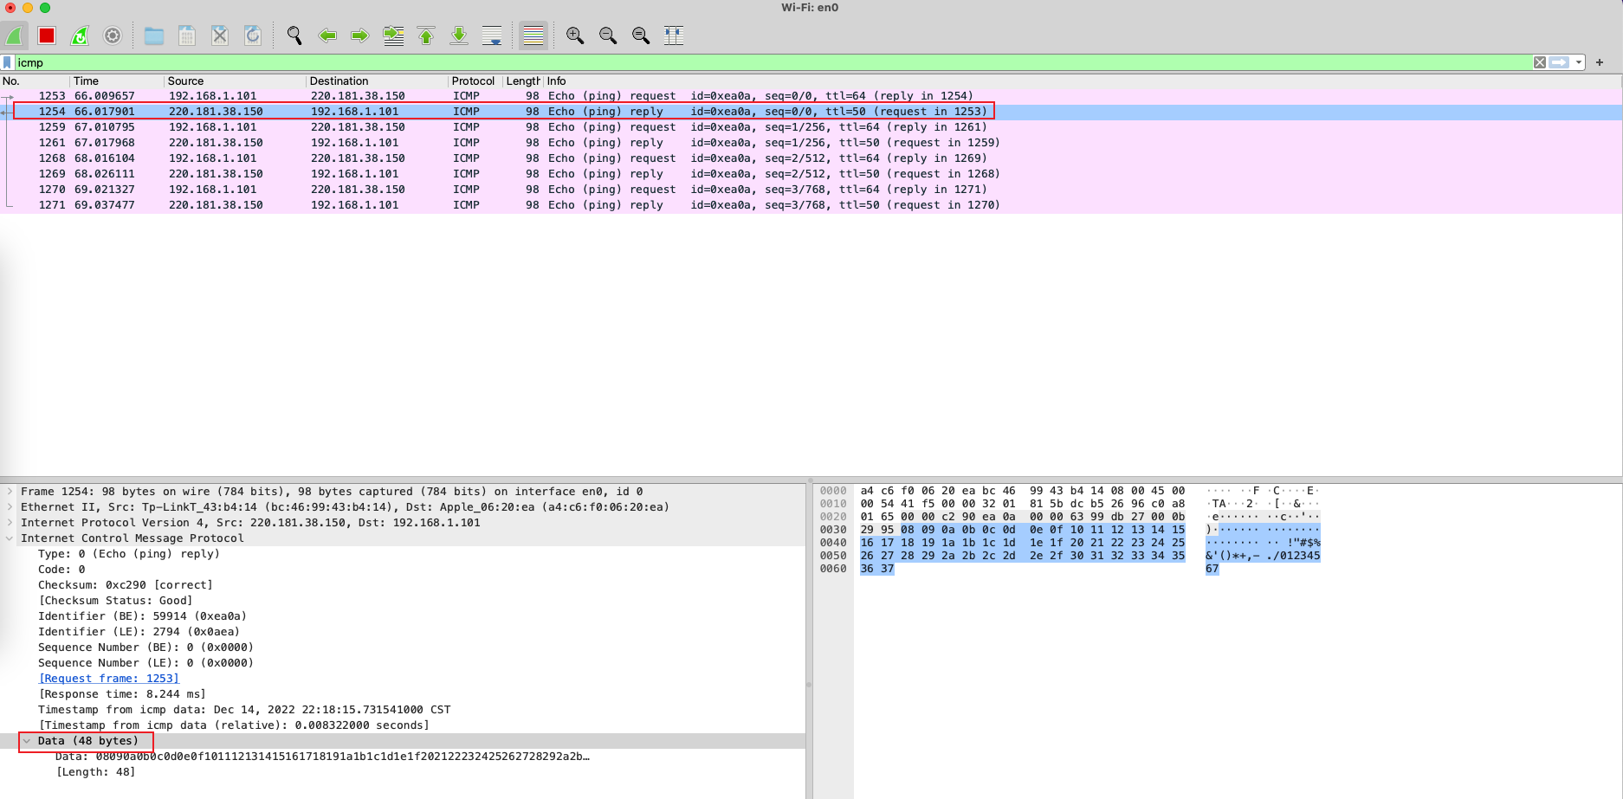Apply the display filter arrow button
Viewport: 1623px width, 799px height.
click(x=1560, y=62)
